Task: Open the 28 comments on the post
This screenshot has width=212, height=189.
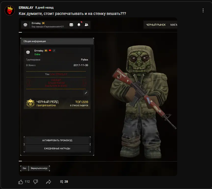Action: pos(64,182)
